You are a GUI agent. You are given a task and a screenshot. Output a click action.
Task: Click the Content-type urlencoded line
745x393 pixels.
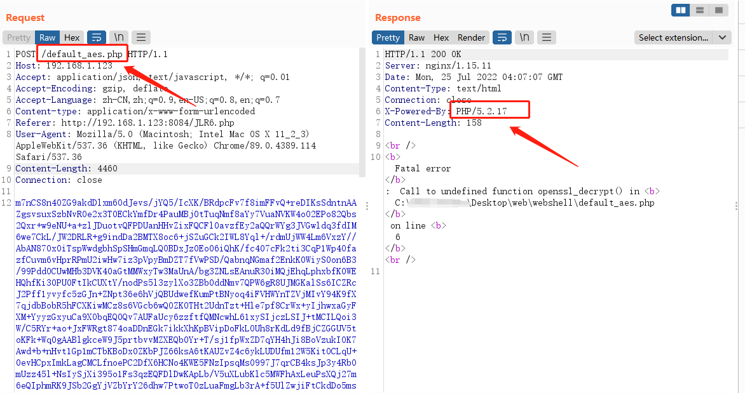point(135,111)
